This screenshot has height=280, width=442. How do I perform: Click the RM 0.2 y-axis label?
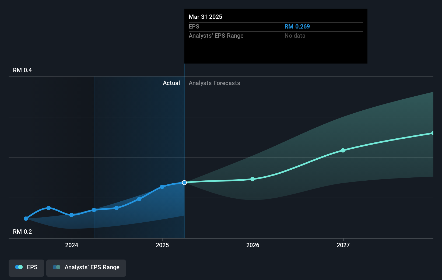[x=22, y=232]
